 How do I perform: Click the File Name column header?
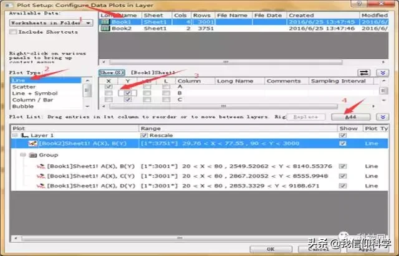pos(232,15)
